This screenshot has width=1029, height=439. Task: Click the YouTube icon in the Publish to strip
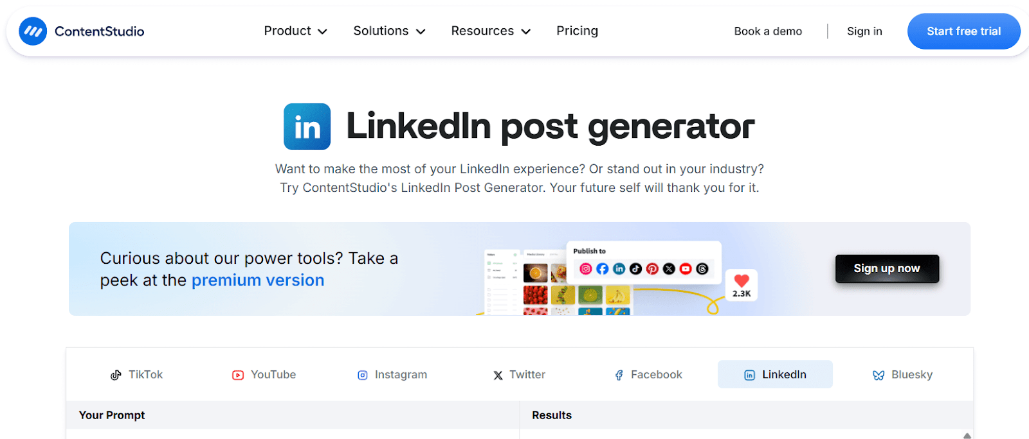click(x=686, y=269)
